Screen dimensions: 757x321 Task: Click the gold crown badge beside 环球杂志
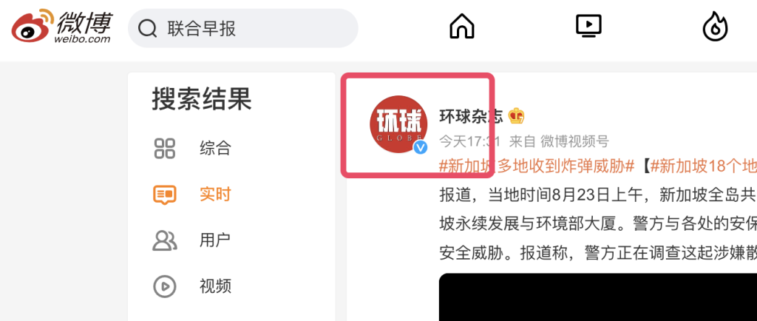pyautogui.click(x=517, y=116)
